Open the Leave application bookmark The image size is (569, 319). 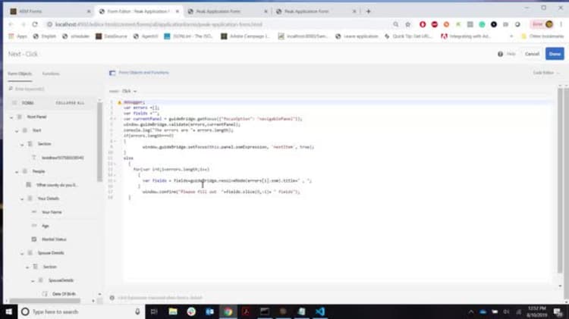pyautogui.click(x=357, y=36)
